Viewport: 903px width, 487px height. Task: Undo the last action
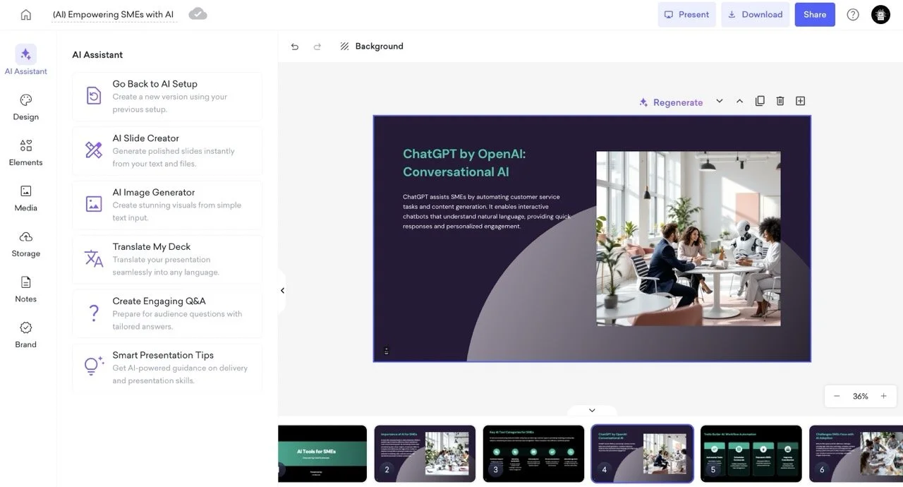tap(295, 47)
